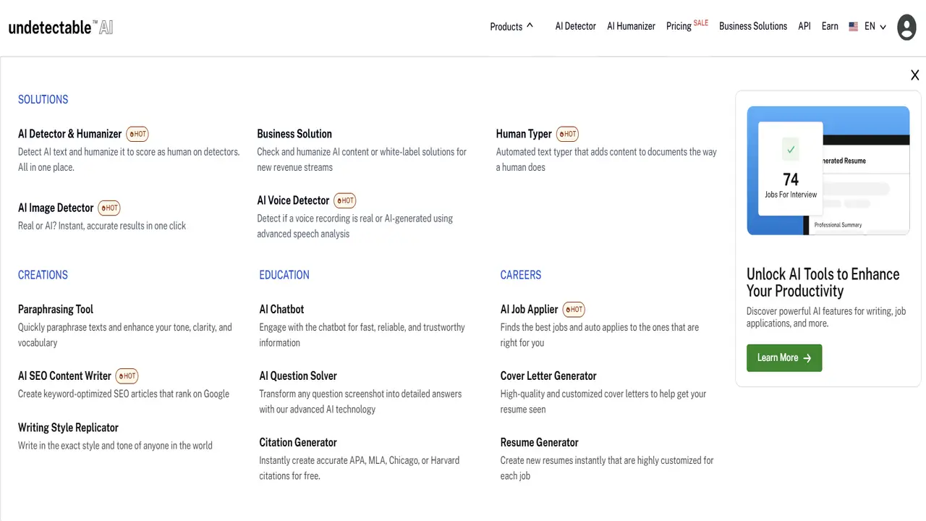Screen dimensions: 926x521
Task: Click HOT badge beside AI Detector & Humanizer
Action: 137,134
